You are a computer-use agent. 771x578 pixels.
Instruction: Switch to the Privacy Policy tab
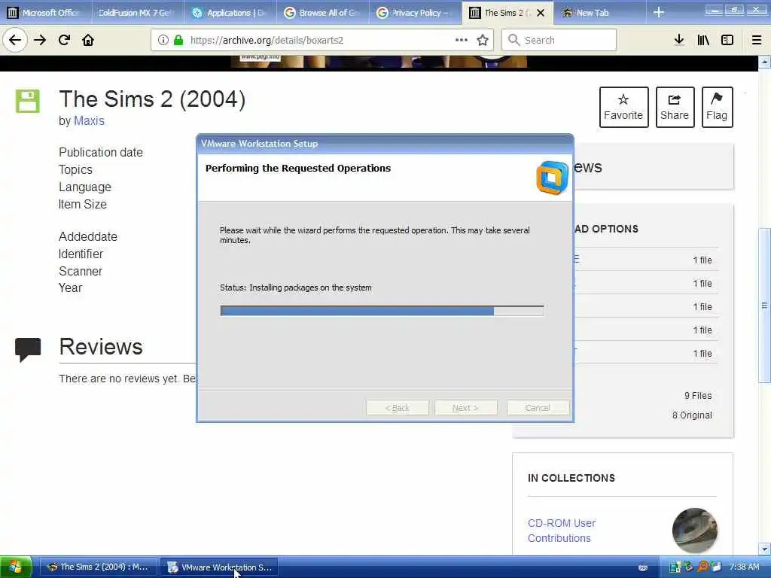[415, 13]
